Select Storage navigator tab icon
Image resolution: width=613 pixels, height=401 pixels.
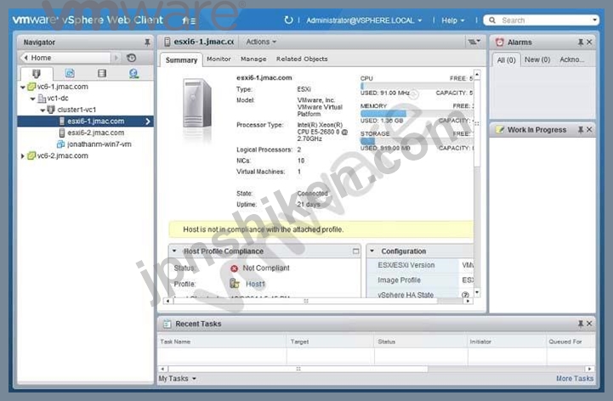click(102, 73)
